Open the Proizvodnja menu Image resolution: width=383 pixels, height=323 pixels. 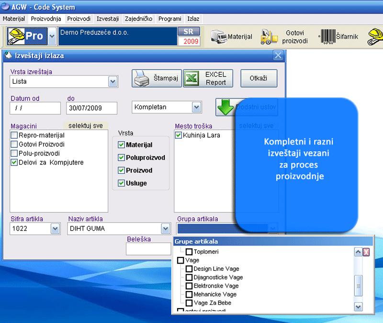click(x=46, y=19)
